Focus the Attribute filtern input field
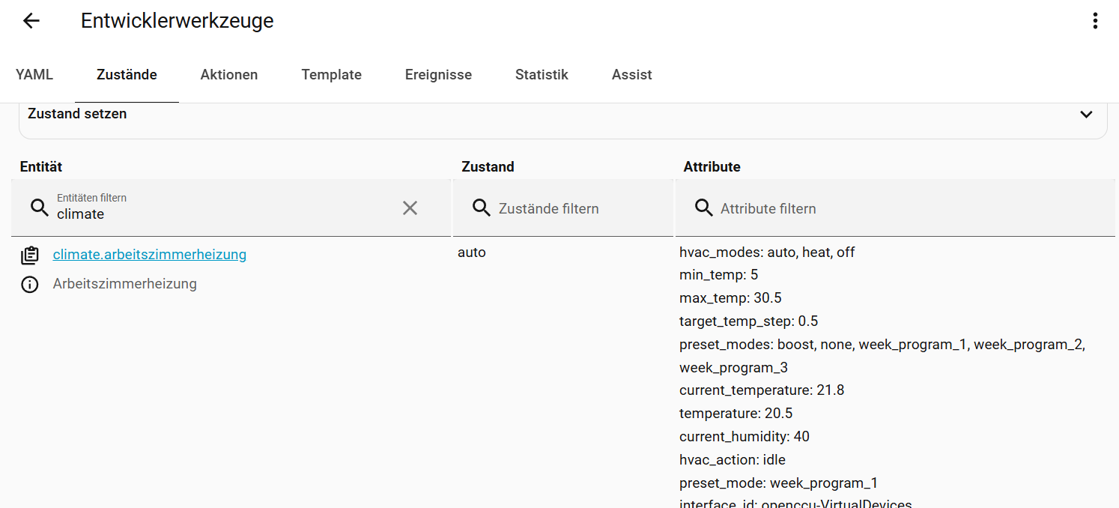Viewport: 1119px width, 508px height. tap(899, 209)
